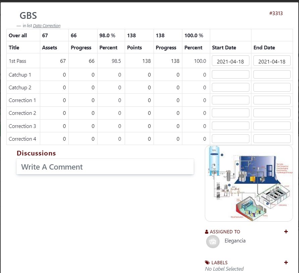Click the Correction 1 Start Date field
299x273 pixels.
(230, 100)
